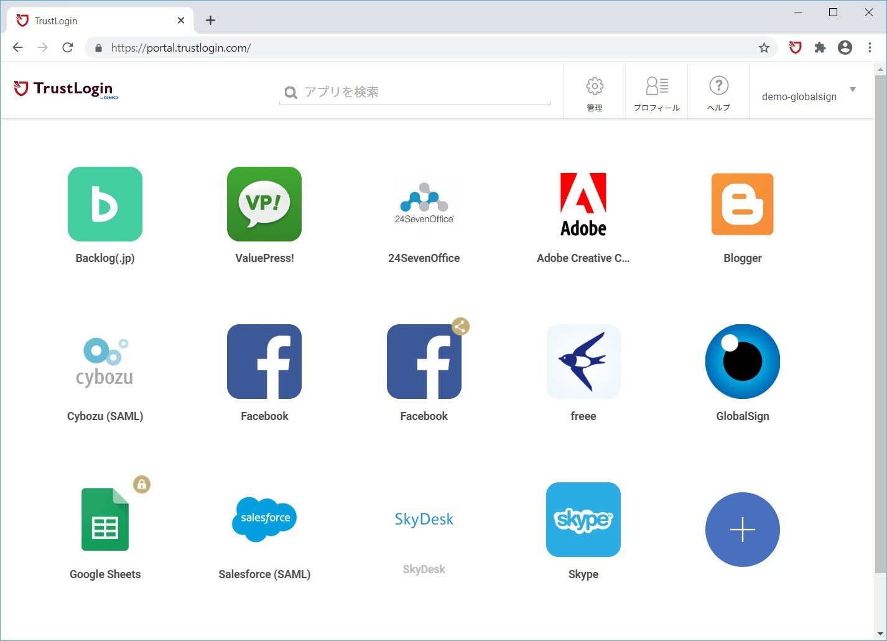887x641 pixels.
Task: Launch Adobe Creative Cloud app icon
Action: click(583, 204)
